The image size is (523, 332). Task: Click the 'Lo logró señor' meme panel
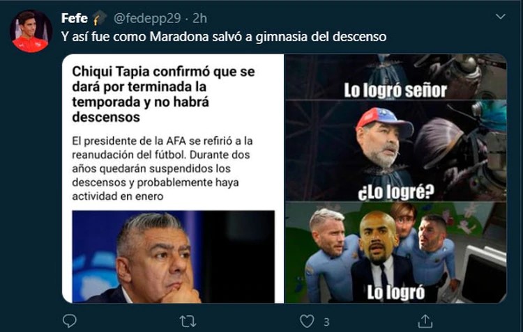395,77
